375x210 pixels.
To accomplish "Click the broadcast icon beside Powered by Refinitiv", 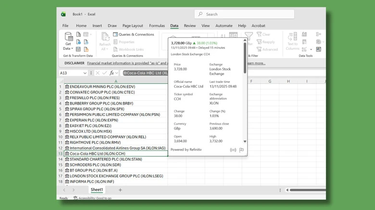I will point(233,150).
